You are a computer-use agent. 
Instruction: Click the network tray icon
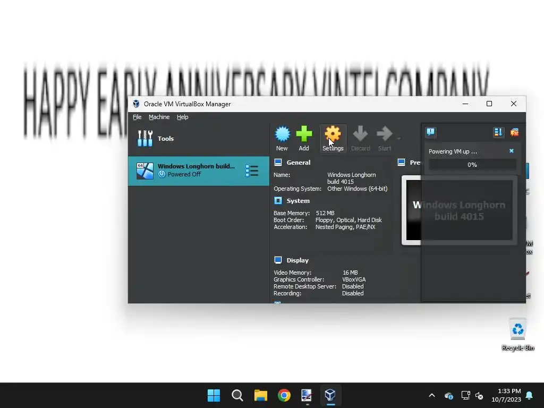pyautogui.click(x=465, y=395)
